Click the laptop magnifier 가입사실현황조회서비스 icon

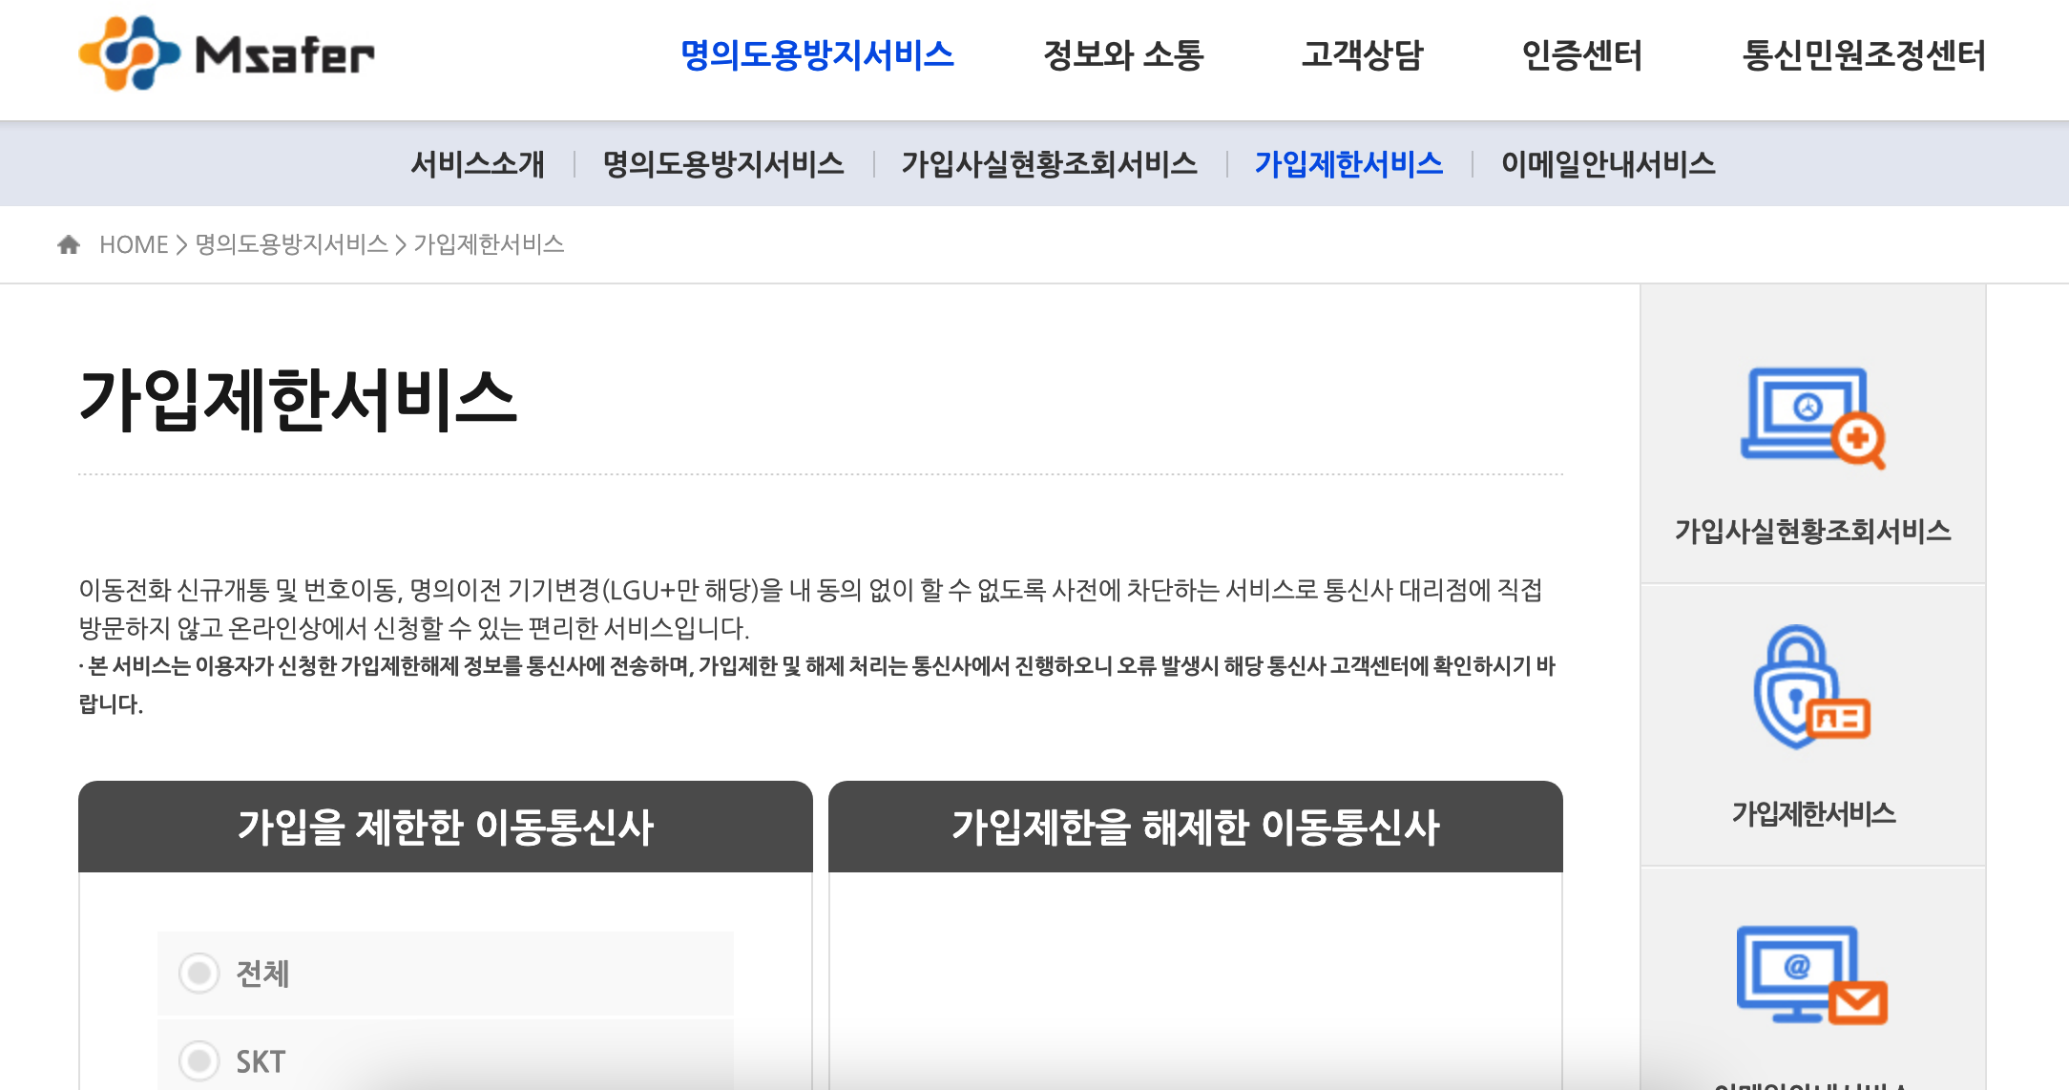pyautogui.click(x=1811, y=418)
